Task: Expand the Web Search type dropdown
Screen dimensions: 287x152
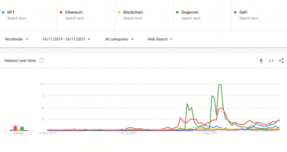Action: point(160,39)
